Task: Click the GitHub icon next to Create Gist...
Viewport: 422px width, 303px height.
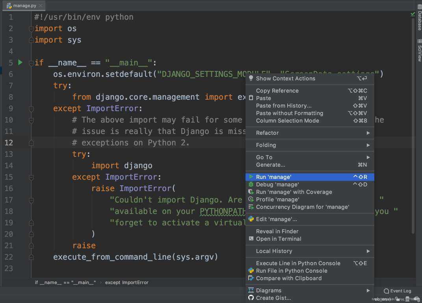Action: [x=251, y=298]
